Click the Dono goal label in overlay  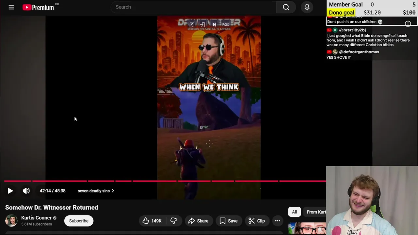[342, 13]
